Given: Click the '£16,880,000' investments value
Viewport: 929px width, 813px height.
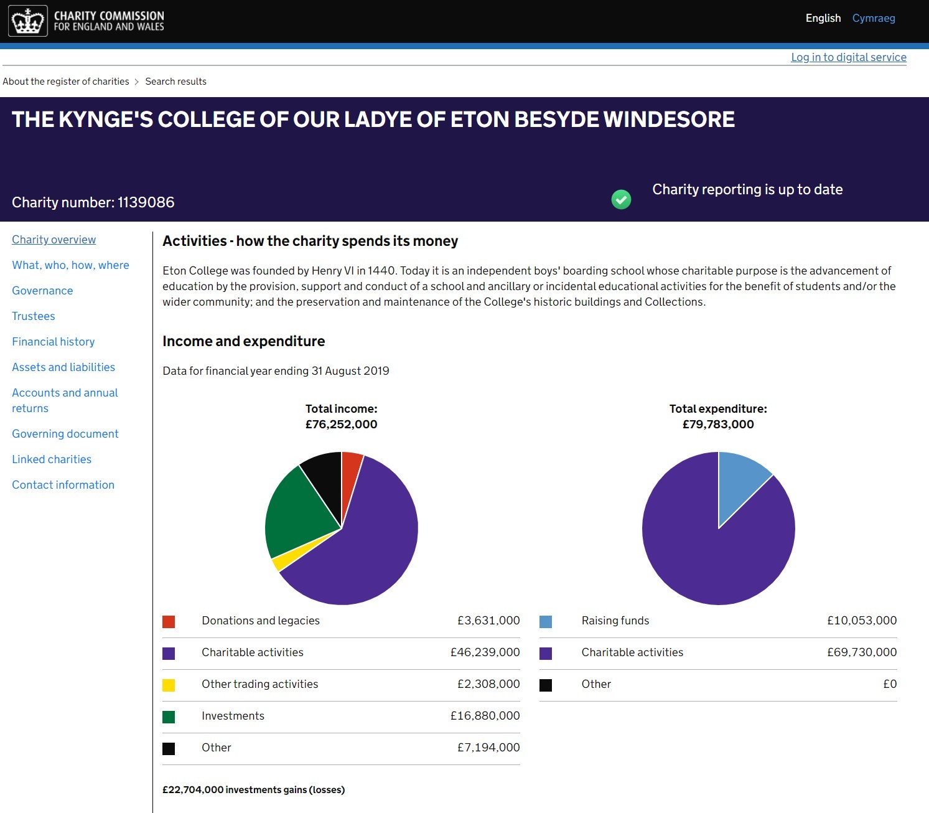Looking at the screenshot, I should point(485,716).
